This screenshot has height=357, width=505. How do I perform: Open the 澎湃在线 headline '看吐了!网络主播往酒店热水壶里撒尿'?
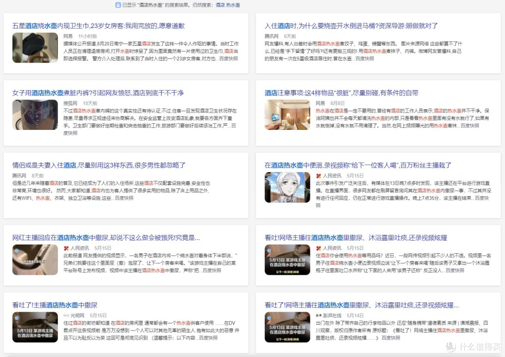(361, 305)
